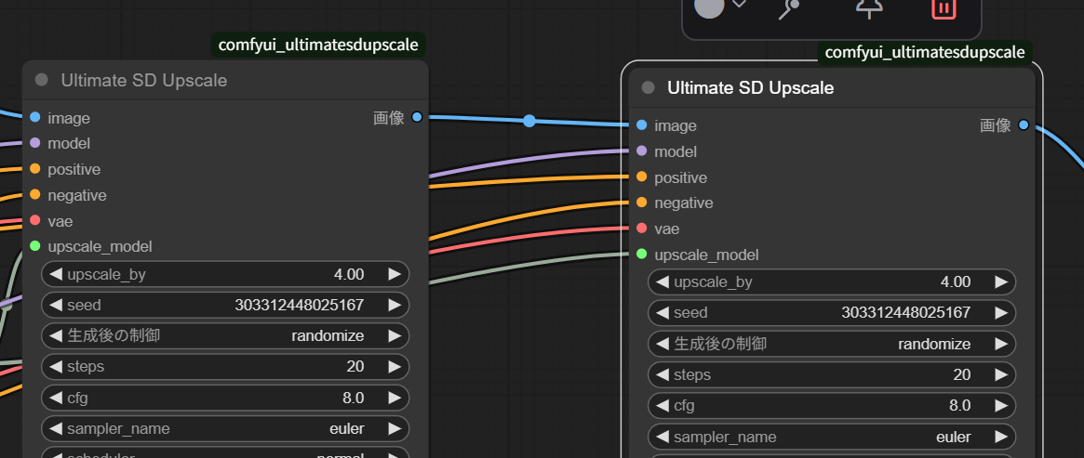Click the orange negative input socket on selected node
Viewport: 1084px width, 458px height.
641,203
